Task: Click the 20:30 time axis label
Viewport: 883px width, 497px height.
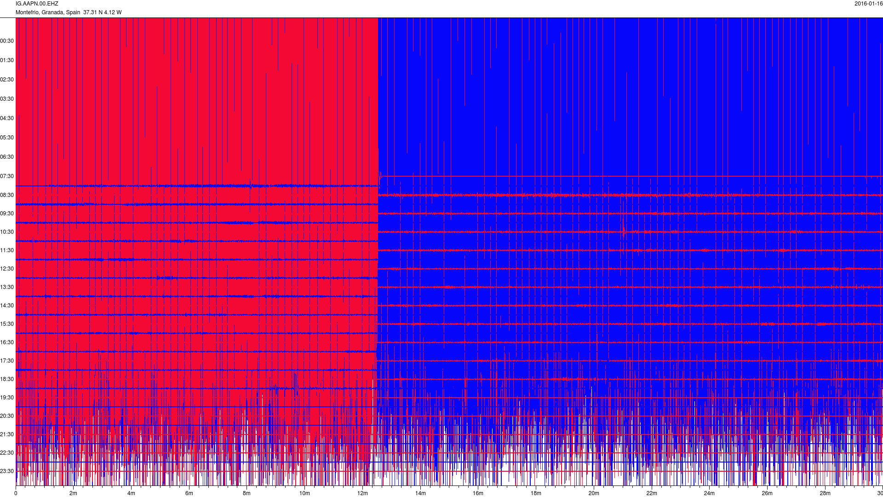Action: 7,416
